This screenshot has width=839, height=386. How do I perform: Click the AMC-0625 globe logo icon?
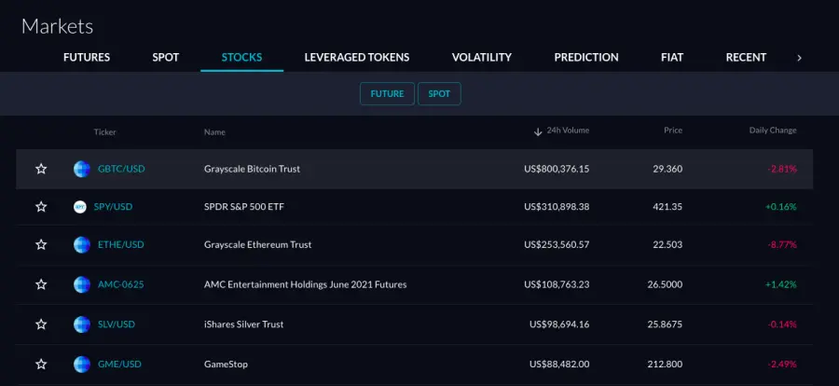(82, 284)
